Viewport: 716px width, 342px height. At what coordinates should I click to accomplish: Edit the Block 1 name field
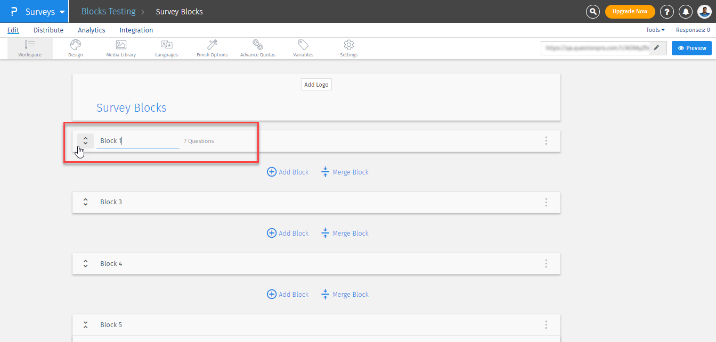tap(137, 141)
